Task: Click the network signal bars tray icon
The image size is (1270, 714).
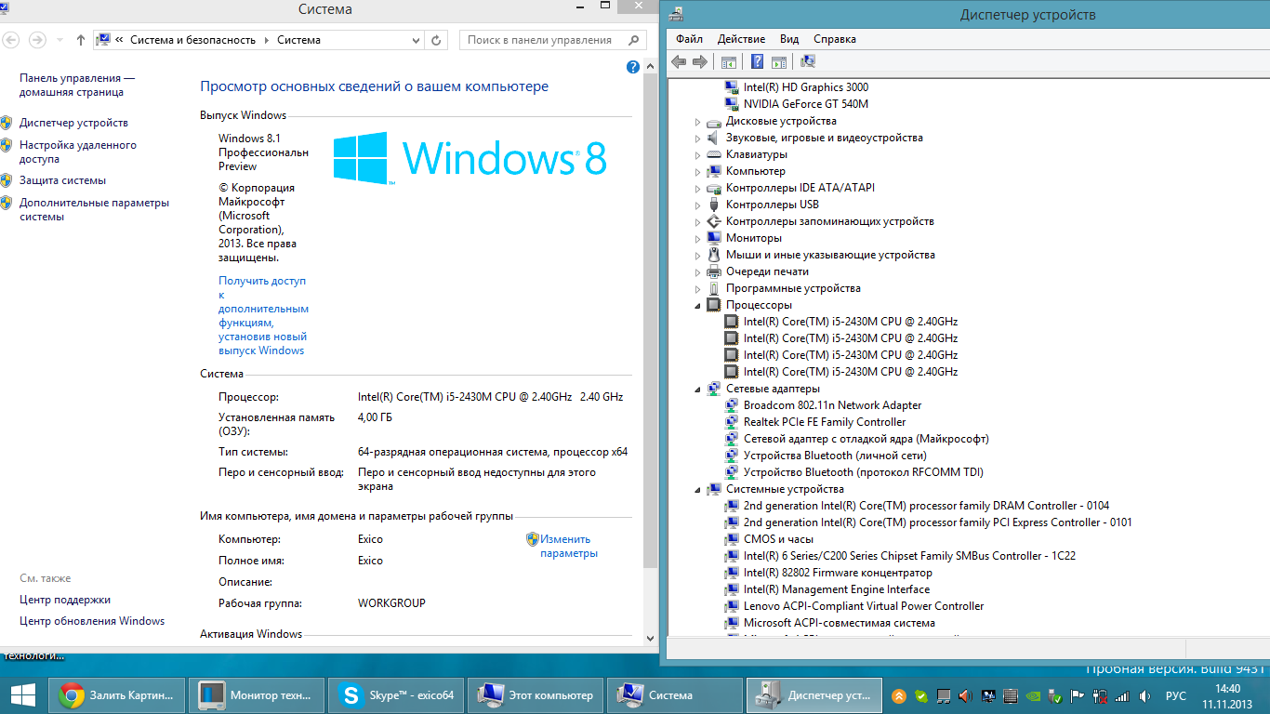Action: pos(1122,695)
